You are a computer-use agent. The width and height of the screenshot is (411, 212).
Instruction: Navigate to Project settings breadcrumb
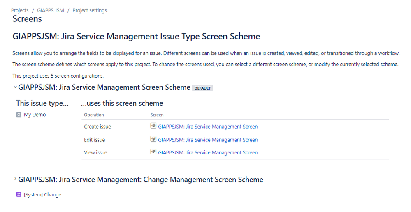[90, 10]
